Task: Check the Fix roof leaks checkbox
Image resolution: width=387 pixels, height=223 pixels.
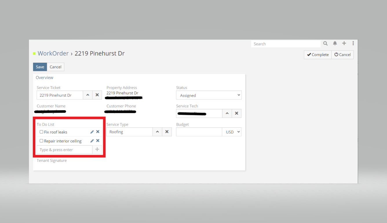Action: click(41, 132)
